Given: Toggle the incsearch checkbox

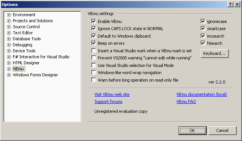Looking at the screenshot, I should [203, 36].
